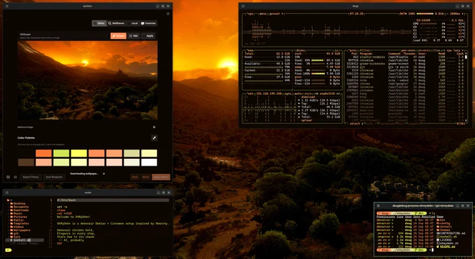Toggle reverse sorting in btop
This screenshot has width=475, height=259.
tap(424, 50)
